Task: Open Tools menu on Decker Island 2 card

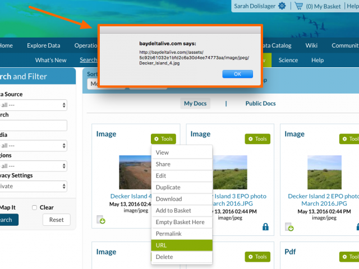Action: (x=349, y=139)
